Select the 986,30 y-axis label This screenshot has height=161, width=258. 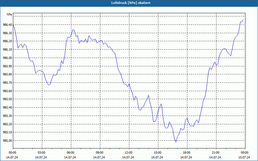click(7, 33)
